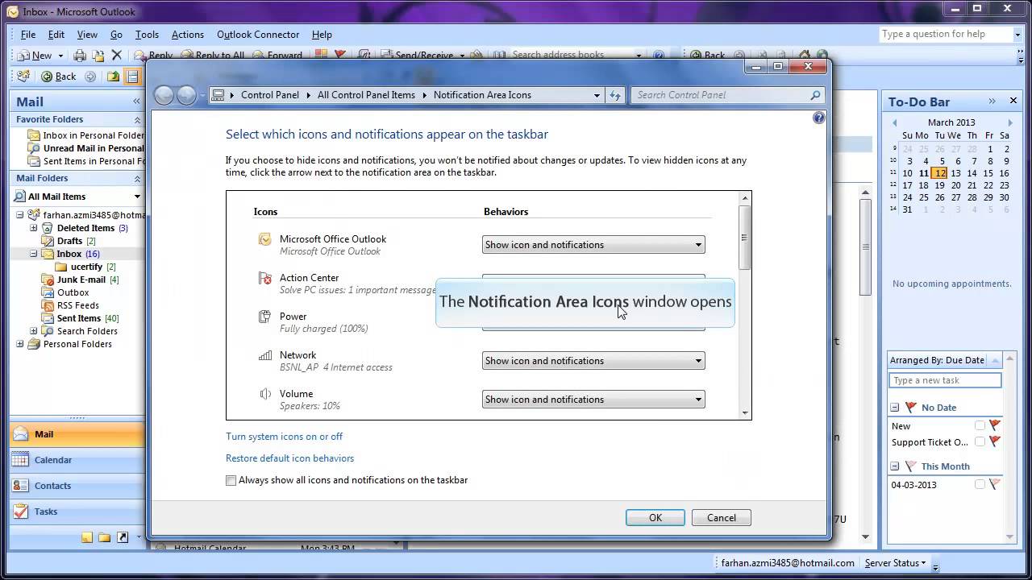Open Tasks from the navigation pane

46,511
